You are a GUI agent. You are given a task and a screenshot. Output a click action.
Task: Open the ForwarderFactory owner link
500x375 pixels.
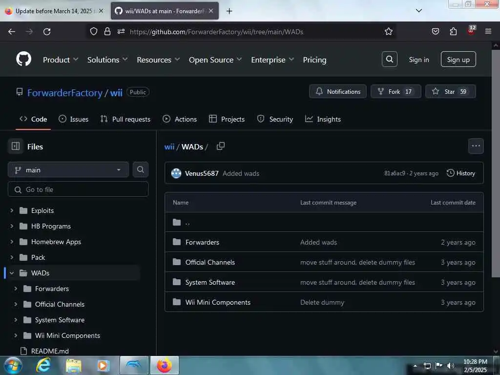click(x=65, y=93)
